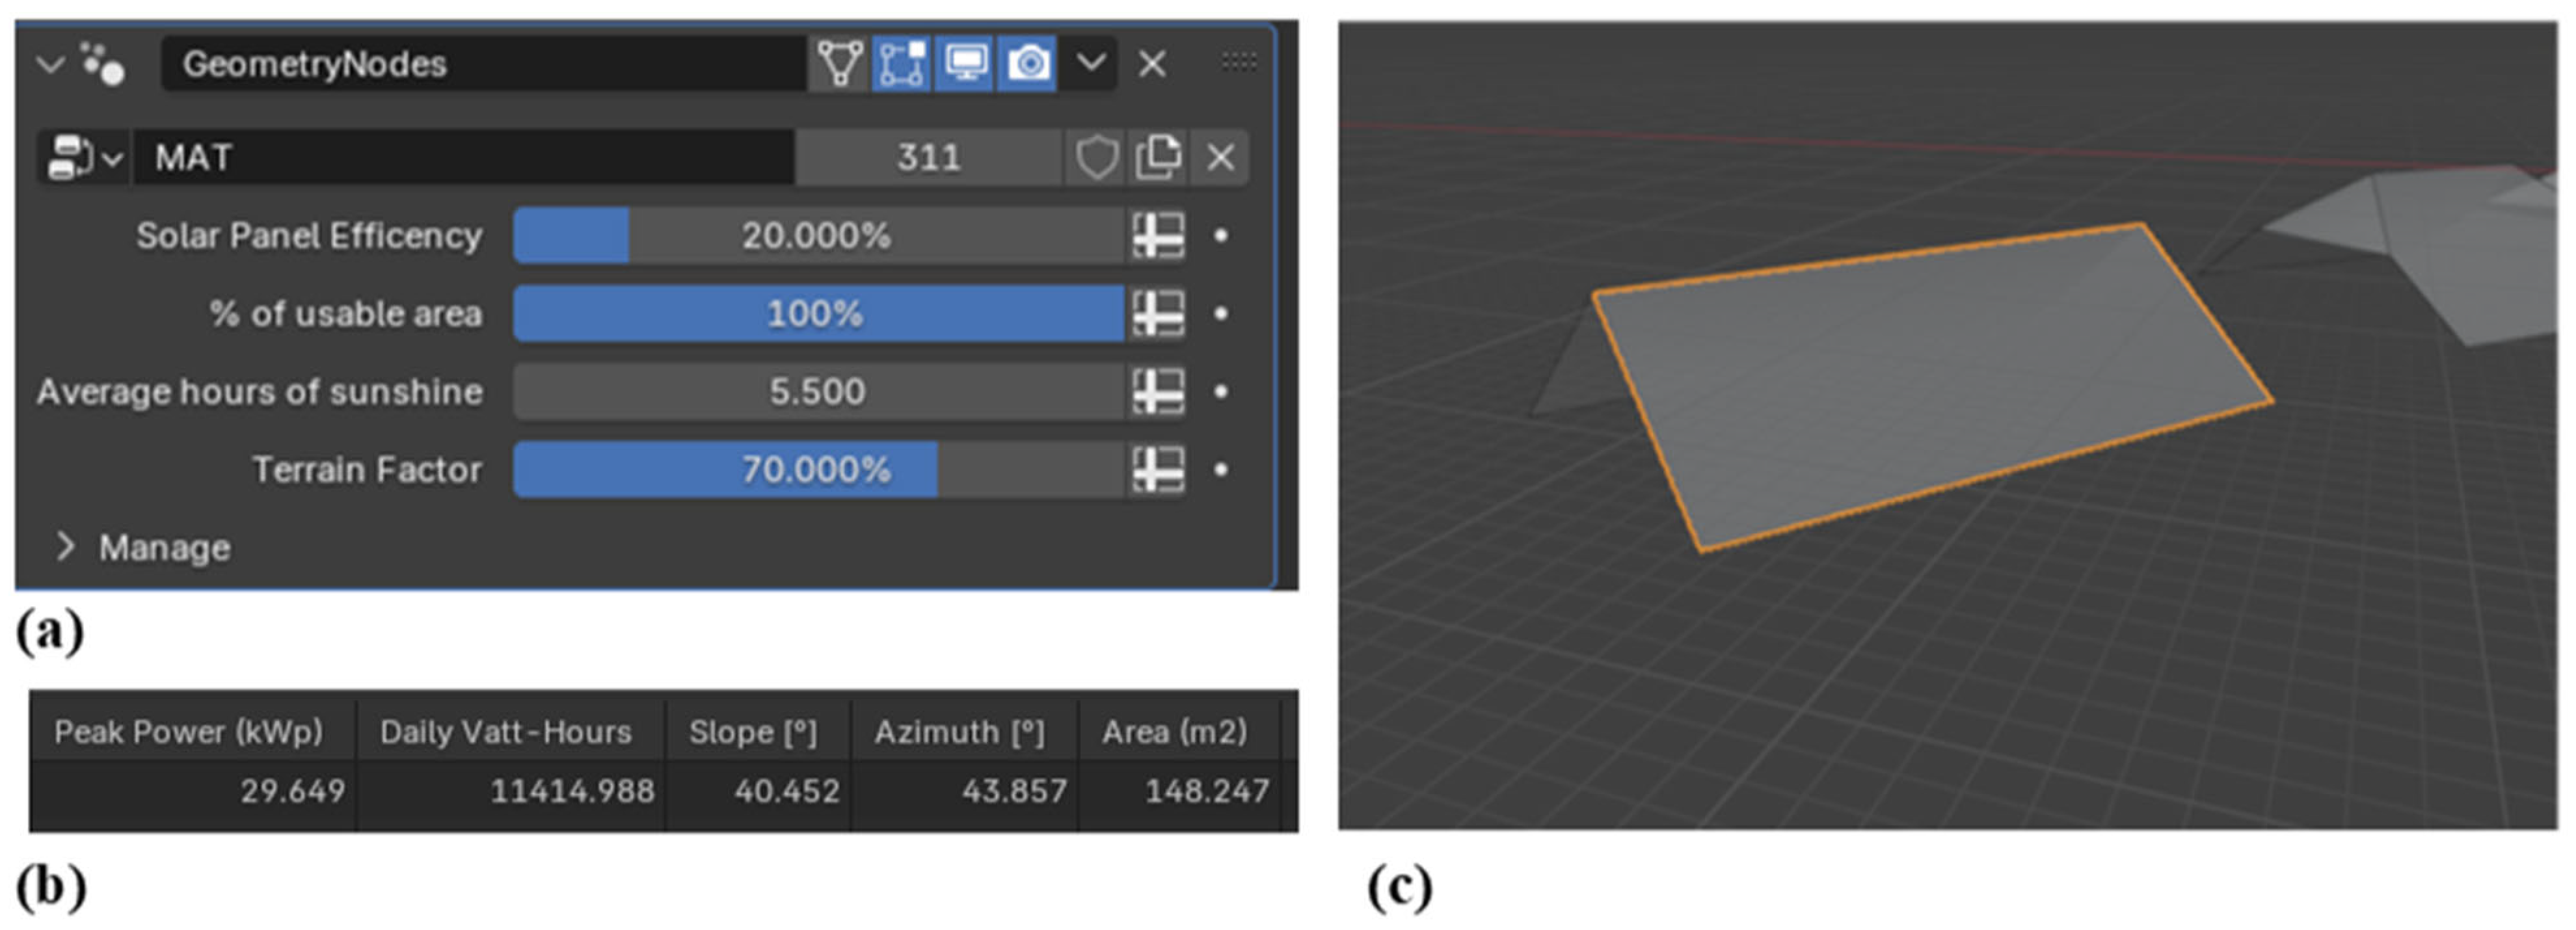Expand the Manage section
This screenshot has width=2576, height=930.
[66, 547]
